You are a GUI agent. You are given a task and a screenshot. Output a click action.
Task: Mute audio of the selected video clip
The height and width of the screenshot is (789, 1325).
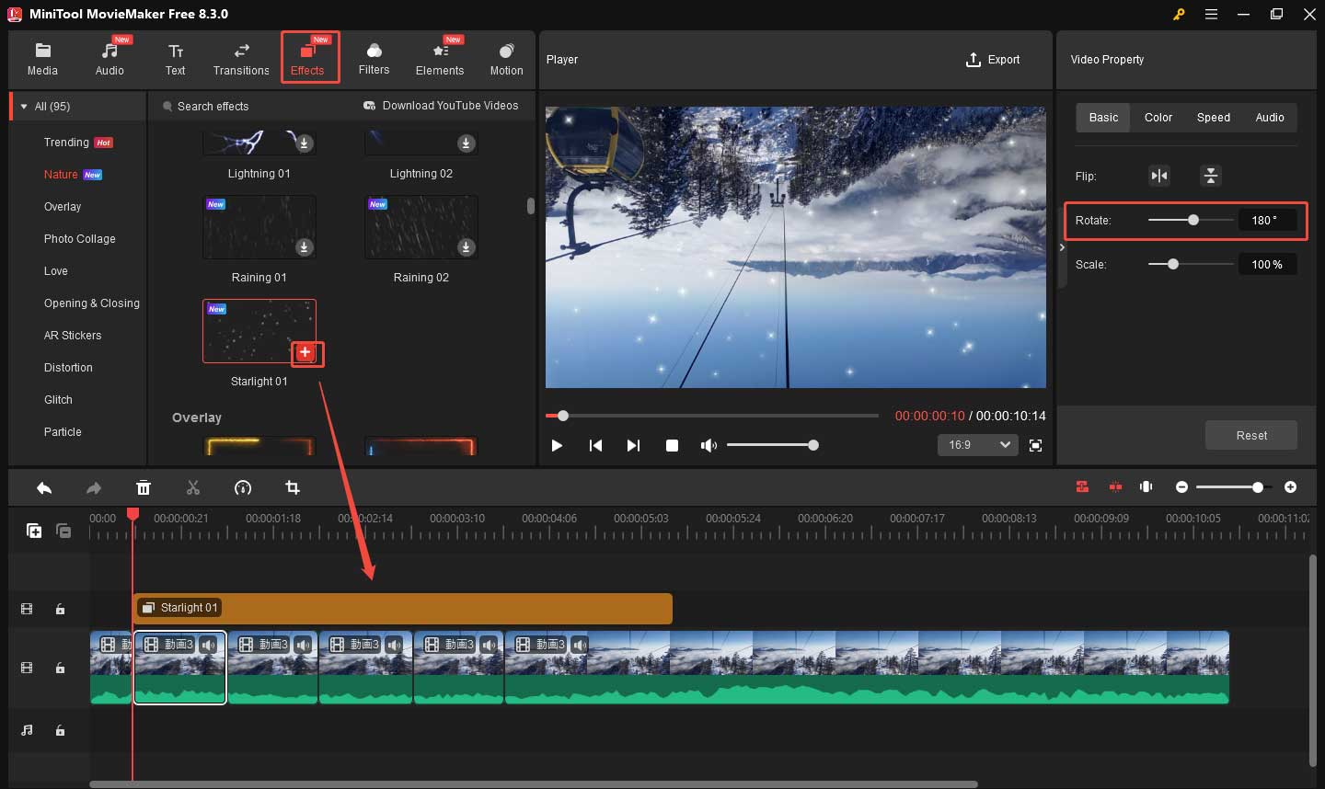coord(209,645)
